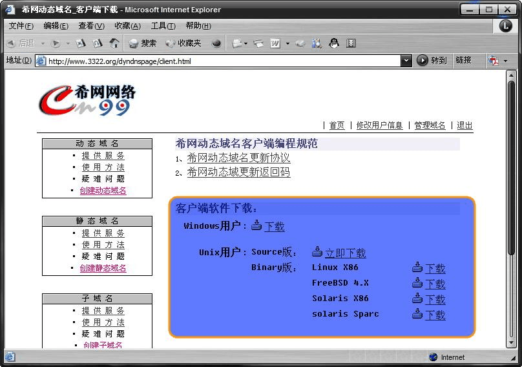
Task: Click the Home toolbar icon
Action: coord(114,43)
